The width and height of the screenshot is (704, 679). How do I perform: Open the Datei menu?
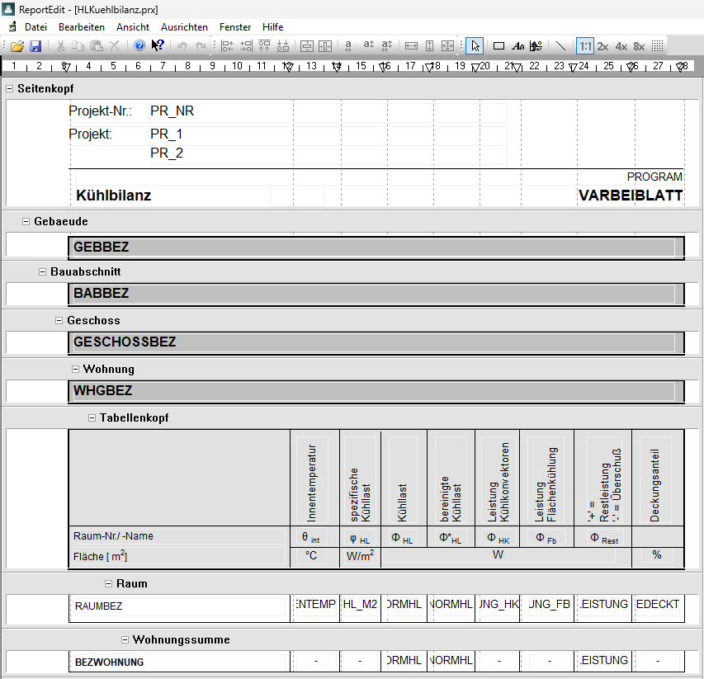36,27
